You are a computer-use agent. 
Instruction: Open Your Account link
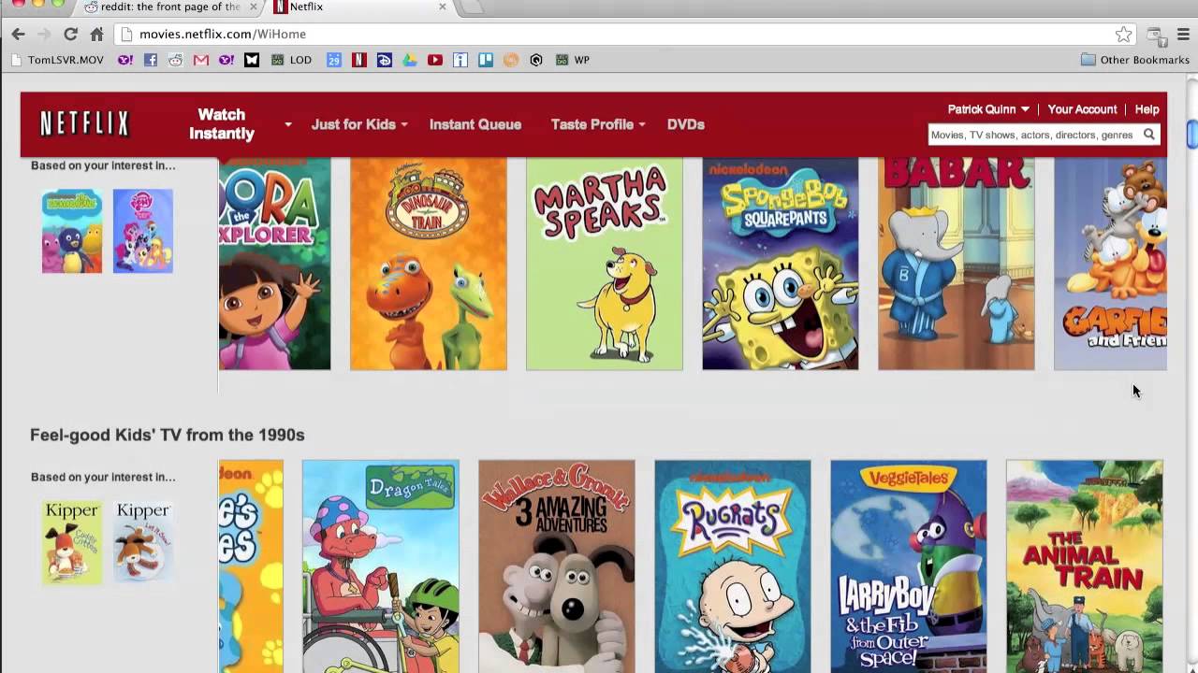pyautogui.click(x=1082, y=109)
